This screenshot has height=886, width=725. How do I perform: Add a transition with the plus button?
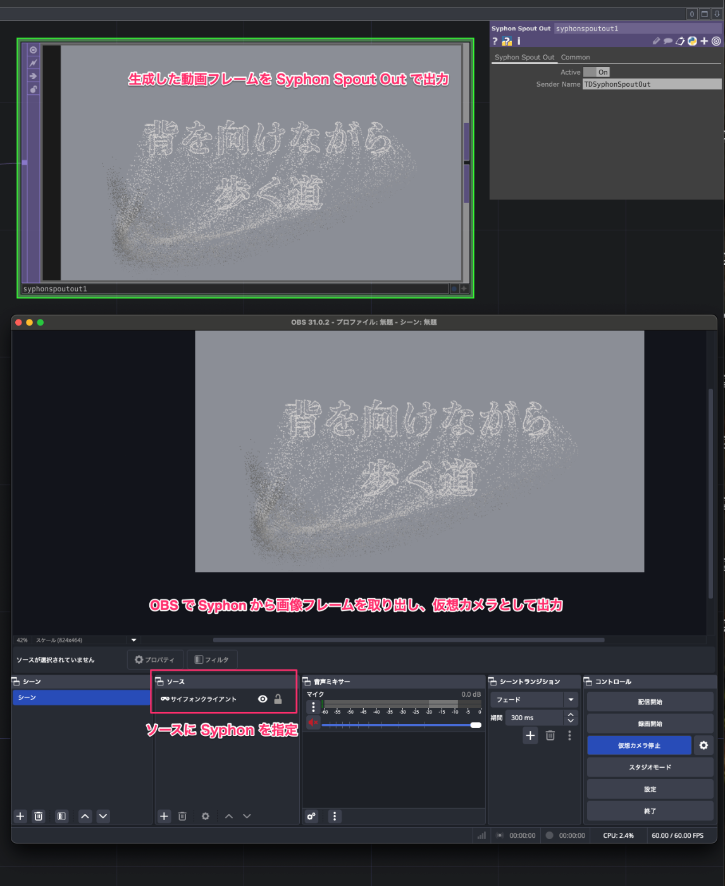pyautogui.click(x=530, y=735)
